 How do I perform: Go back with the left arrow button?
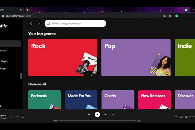coord(31,23)
